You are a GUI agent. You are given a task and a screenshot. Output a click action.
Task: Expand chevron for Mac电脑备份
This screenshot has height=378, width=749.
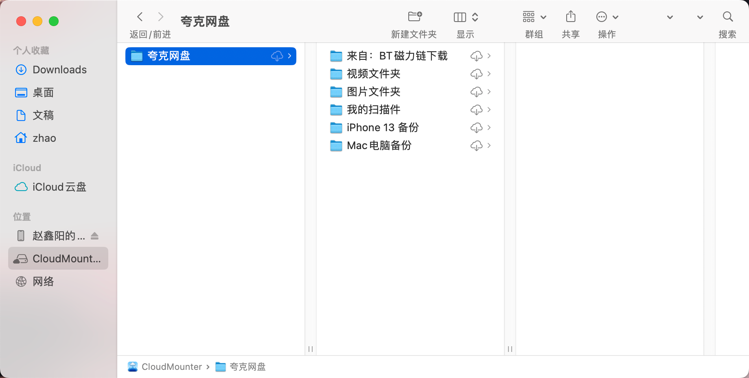pos(489,145)
